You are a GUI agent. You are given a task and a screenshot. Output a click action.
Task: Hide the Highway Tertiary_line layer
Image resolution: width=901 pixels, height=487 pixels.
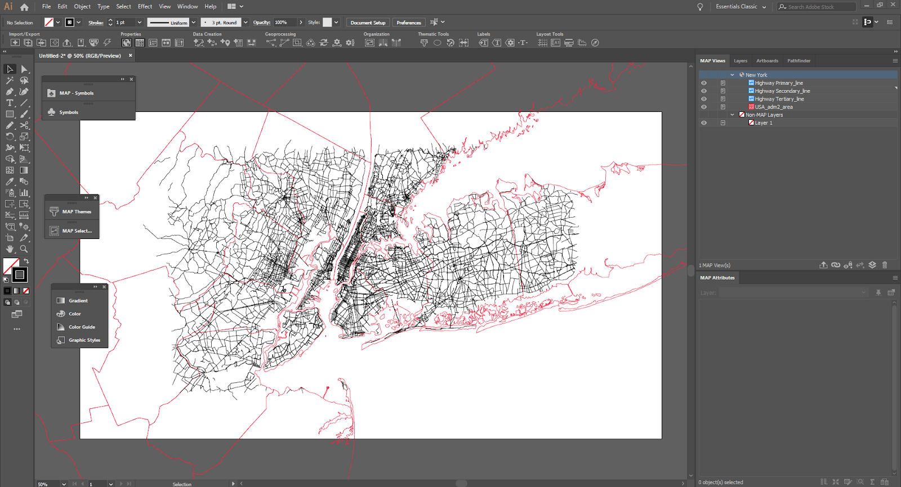pyautogui.click(x=704, y=99)
